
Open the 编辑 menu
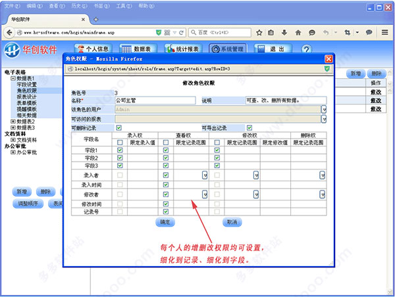tap(34, 6)
